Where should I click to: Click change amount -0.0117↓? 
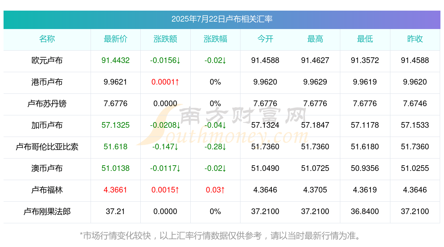click(x=166, y=168)
